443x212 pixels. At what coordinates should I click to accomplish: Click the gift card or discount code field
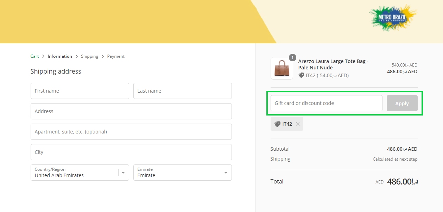click(x=325, y=103)
